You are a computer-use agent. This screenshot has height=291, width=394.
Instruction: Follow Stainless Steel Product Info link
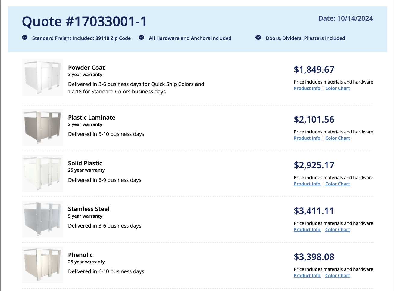tap(307, 230)
